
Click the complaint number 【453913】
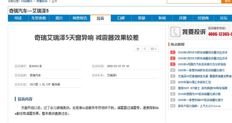(x=35, y=66)
